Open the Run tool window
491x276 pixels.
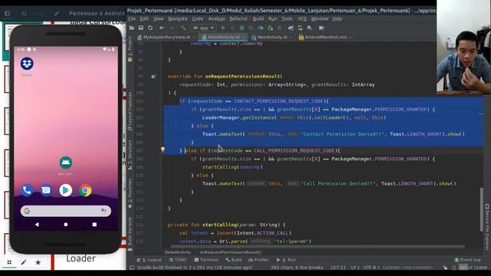[x=286, y=260]
